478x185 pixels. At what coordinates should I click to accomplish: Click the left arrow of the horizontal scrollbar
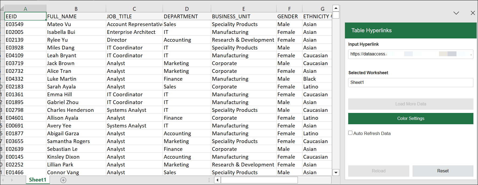[217, 180]
